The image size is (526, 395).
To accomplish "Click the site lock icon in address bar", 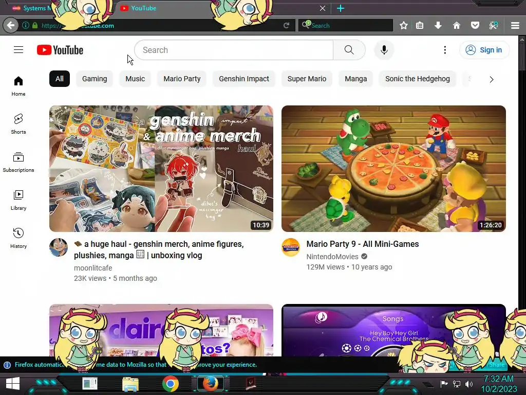I will coord(35,25).
